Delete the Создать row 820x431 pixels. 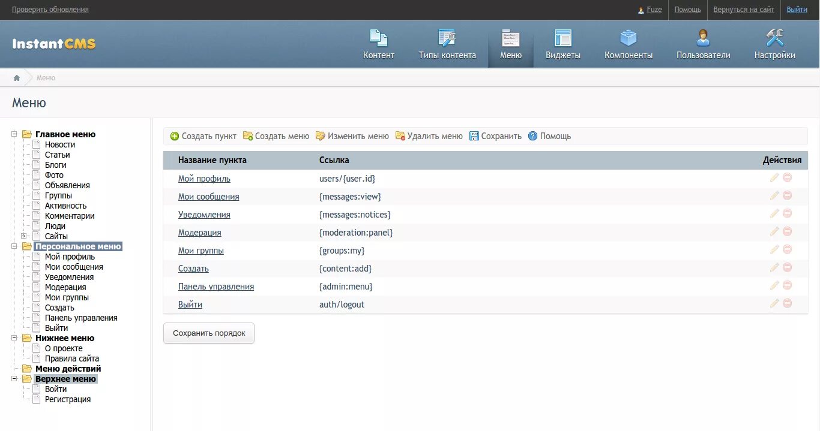(787, 267)
